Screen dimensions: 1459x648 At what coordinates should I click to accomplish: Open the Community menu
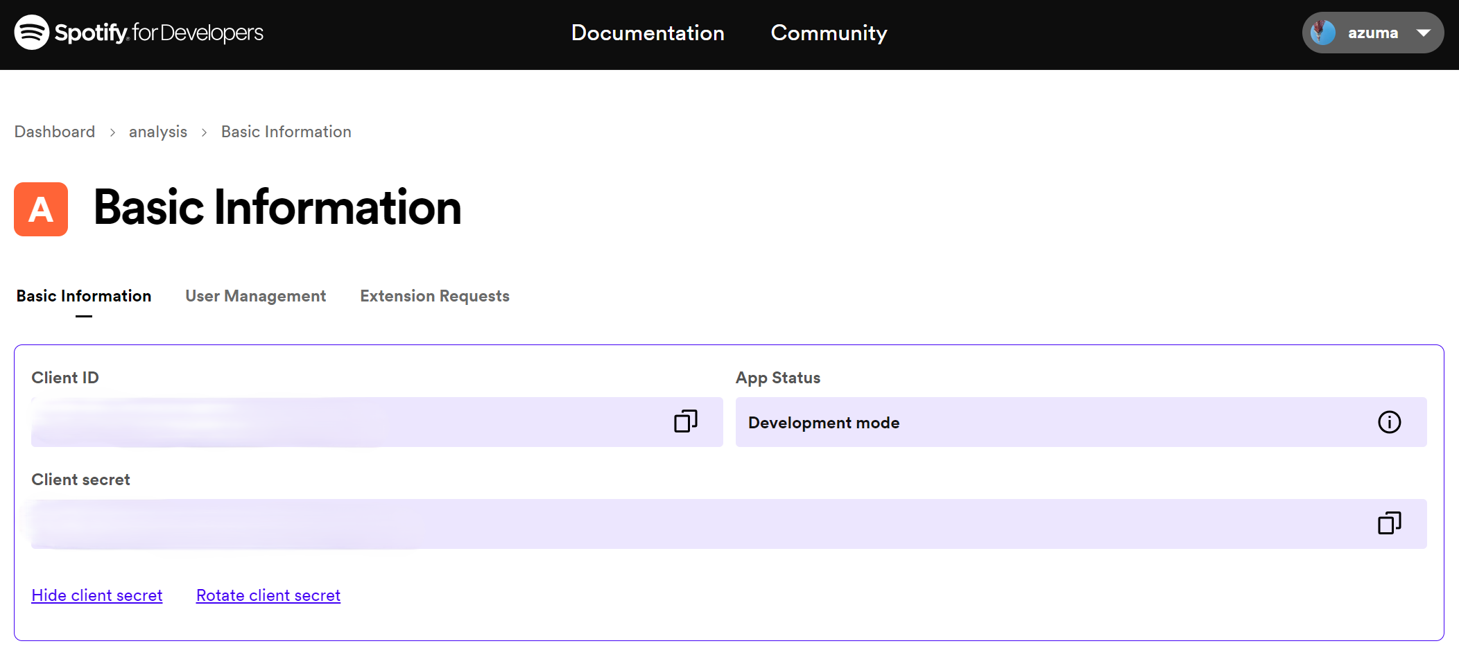click(829, 33)
